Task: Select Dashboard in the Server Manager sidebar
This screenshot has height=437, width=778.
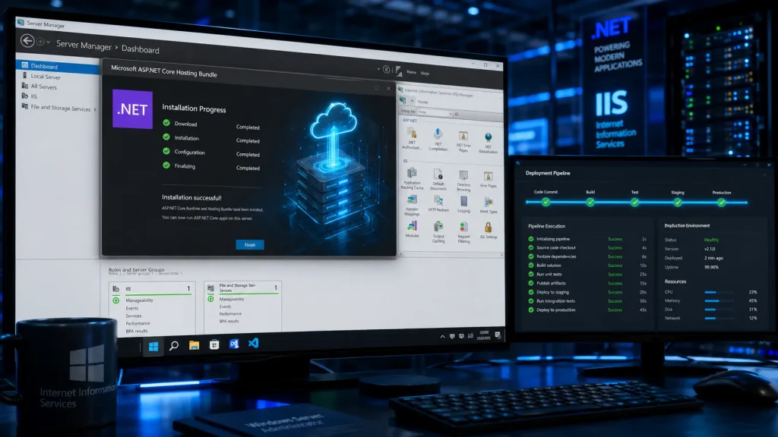Action: pos(58,66)
